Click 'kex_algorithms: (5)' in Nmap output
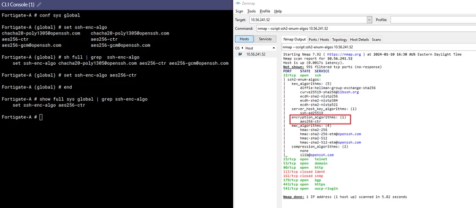This screenshot has height=208, width=476. coord(311,84)
